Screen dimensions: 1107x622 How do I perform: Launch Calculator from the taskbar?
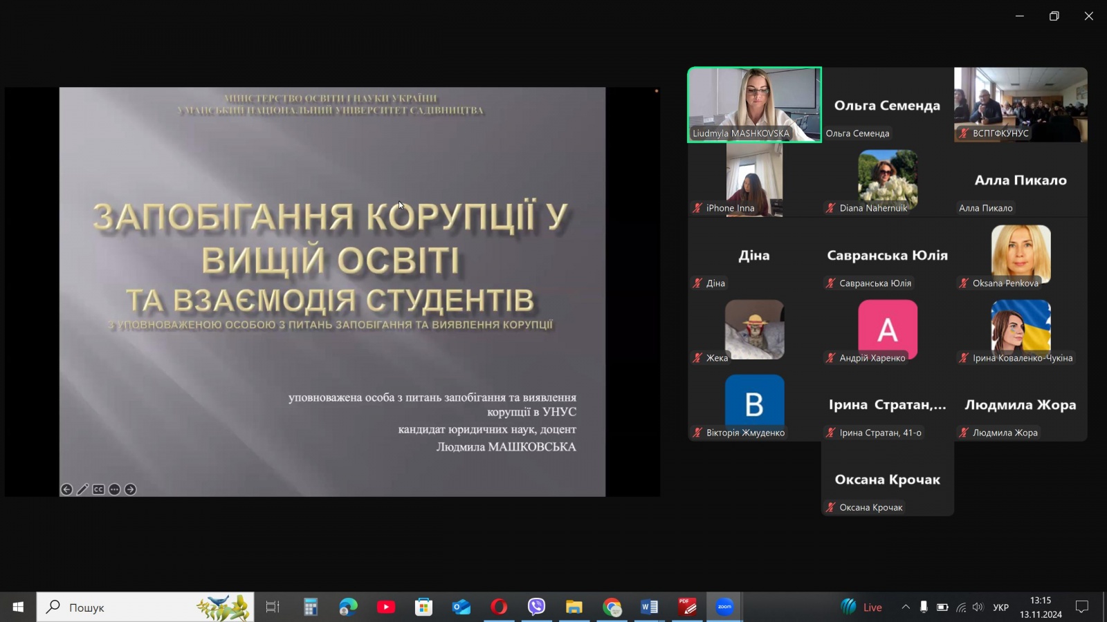311,607
